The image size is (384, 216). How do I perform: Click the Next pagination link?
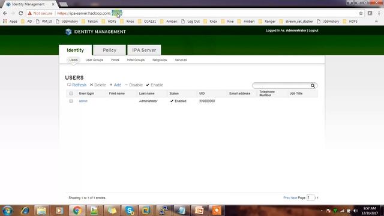(294, 197)
